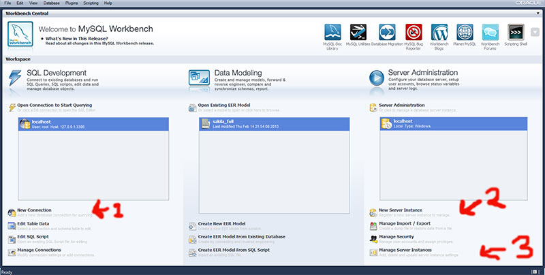
Task: Click the Edit SQL Script link
Action: coord(33,237)
